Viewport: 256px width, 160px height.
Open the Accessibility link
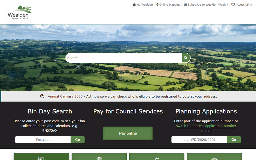tap(244, 5)
